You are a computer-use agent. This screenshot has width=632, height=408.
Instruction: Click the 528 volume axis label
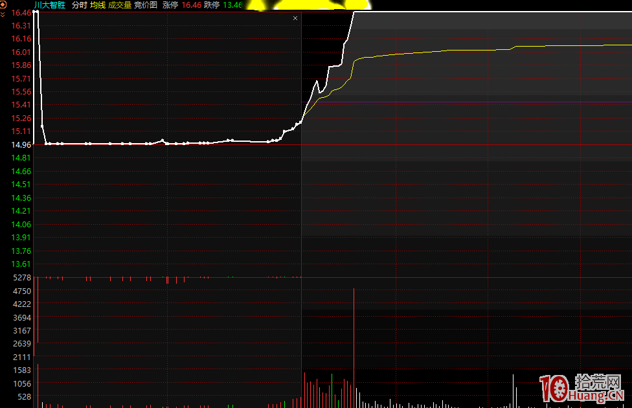click(x=24, y=397)
